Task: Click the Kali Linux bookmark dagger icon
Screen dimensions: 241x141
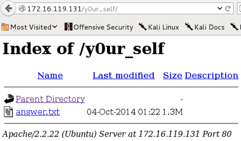Action: (143, 27)
